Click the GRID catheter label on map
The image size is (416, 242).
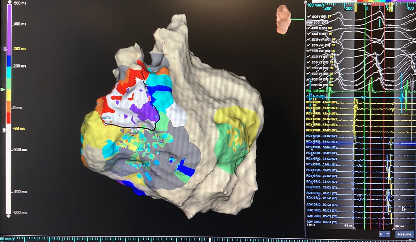(x=143, y=149)
